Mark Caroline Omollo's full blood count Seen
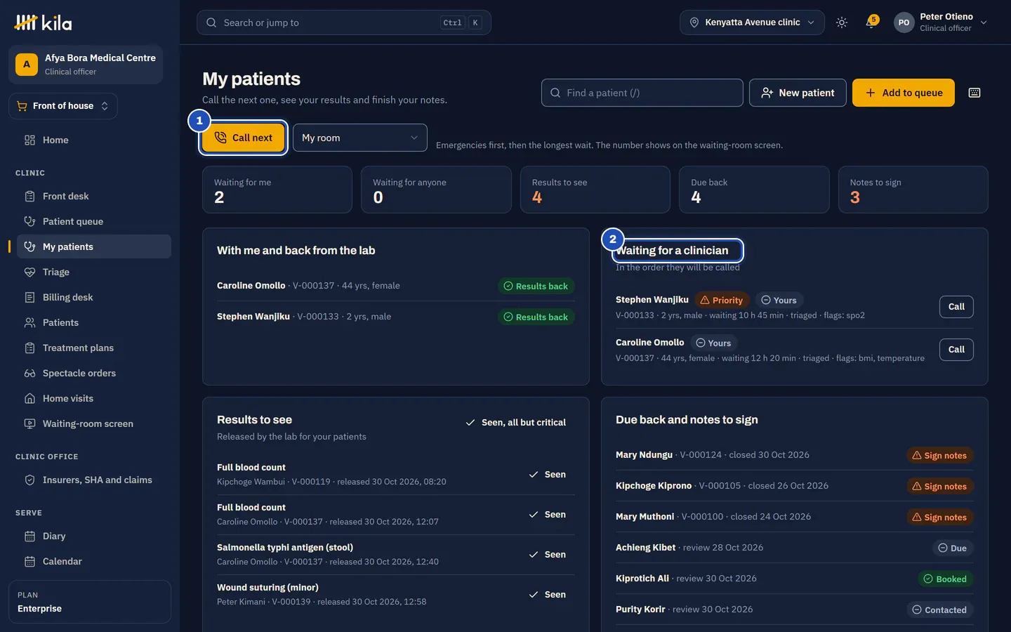The width and height of the screenshot is (1011, 632). click(x=548, y=515)
